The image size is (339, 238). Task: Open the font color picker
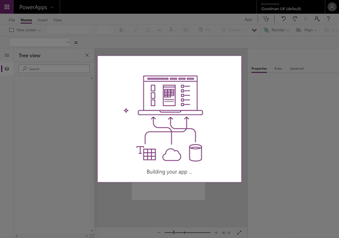click(x=172, y=30)
